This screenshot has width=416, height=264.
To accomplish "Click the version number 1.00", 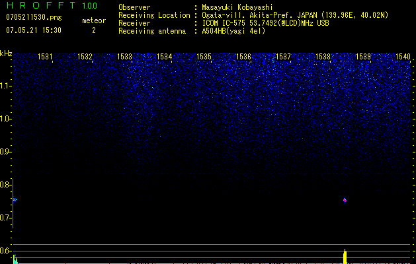I will [90, 6].
